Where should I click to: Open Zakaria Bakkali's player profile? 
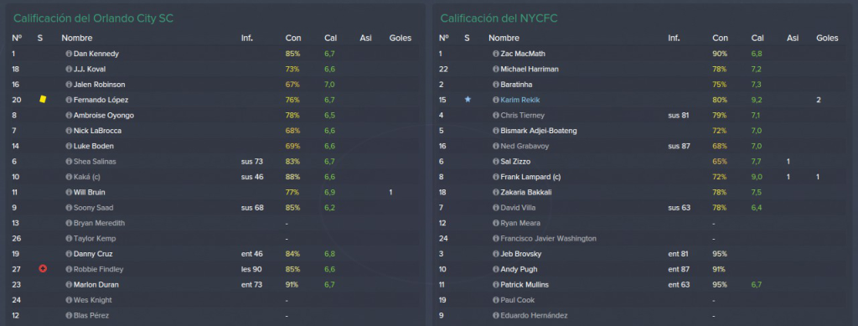click(x=526, y=193)
